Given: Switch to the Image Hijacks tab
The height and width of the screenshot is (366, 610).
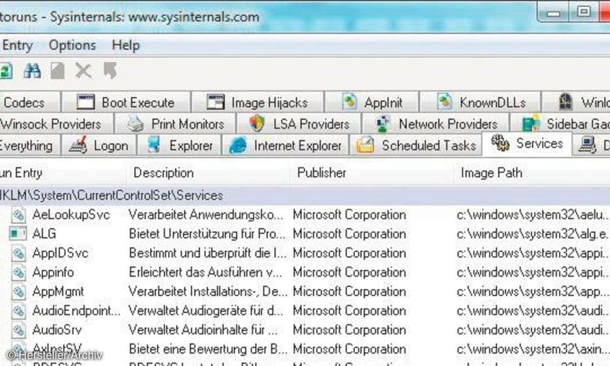Looking at the screenshot, I should coord(257,103).
